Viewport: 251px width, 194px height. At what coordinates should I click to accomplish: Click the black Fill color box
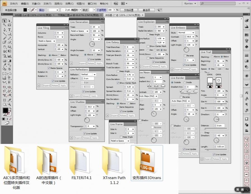[x=5, y=110]
